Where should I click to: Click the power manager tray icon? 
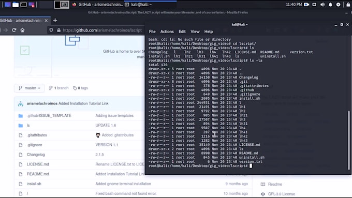pos(339,5)
